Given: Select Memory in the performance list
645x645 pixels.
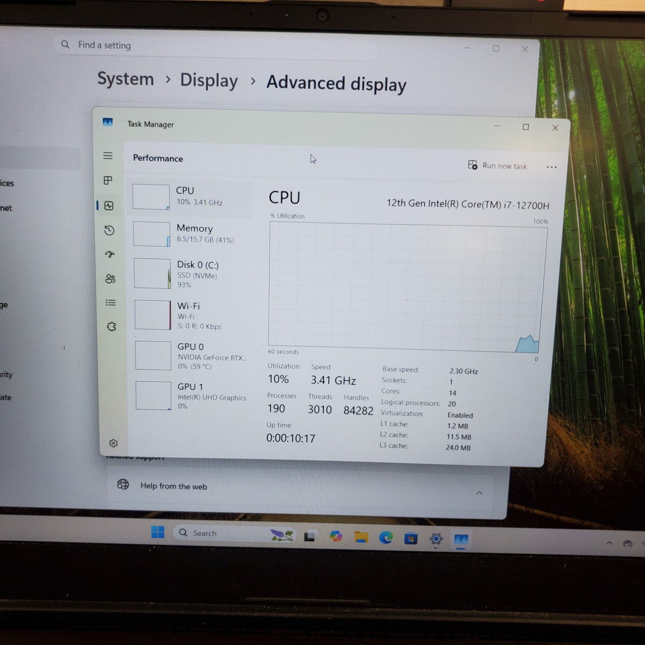Looking at the screenshot, I should [191, 234].
